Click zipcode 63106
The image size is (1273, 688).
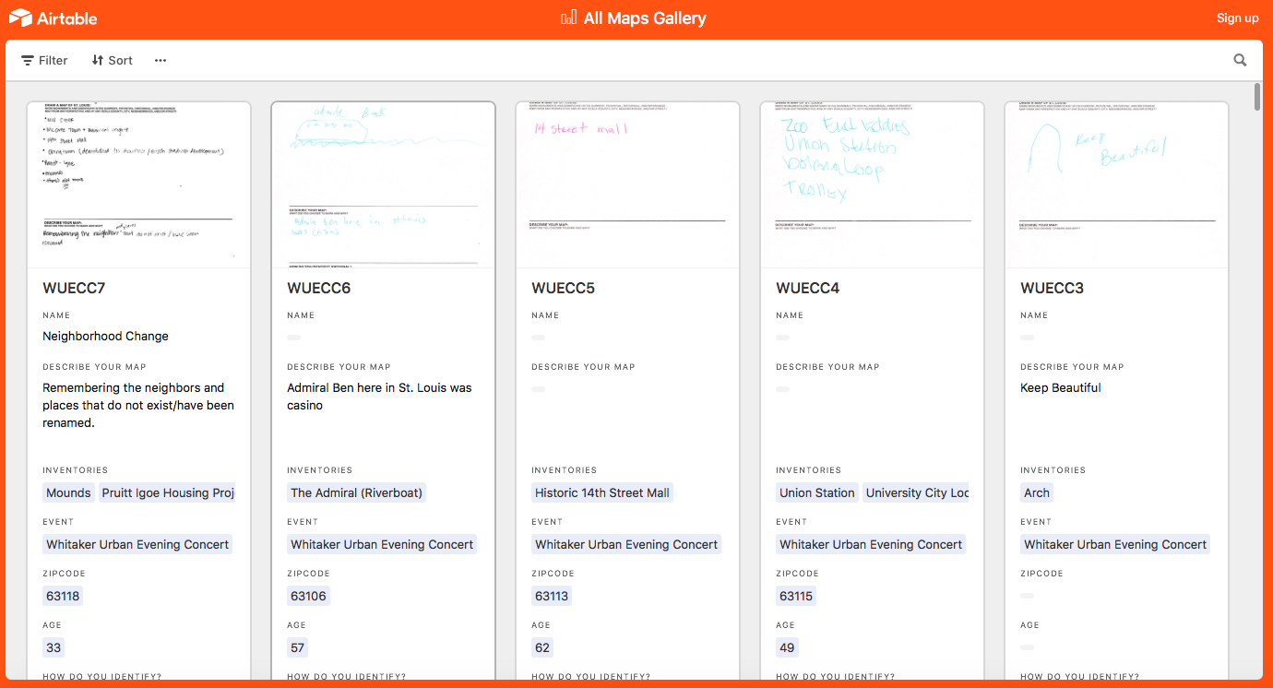308,596
